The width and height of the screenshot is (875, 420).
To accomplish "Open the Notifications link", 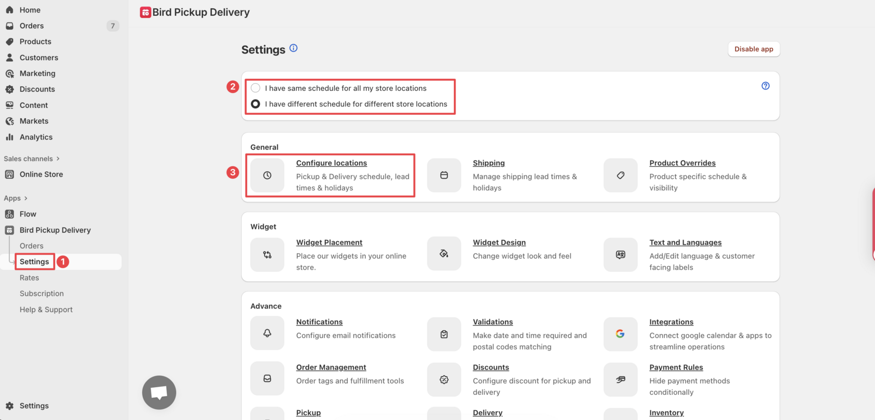I will pyautogui.click(x=319, y=322).
